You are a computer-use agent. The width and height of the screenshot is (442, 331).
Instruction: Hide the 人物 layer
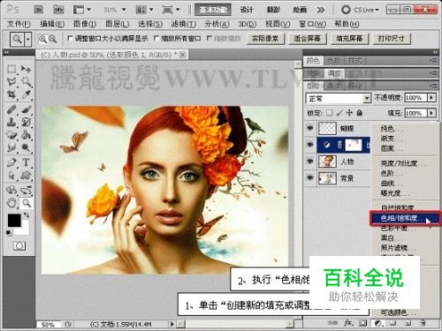[310, 162]
